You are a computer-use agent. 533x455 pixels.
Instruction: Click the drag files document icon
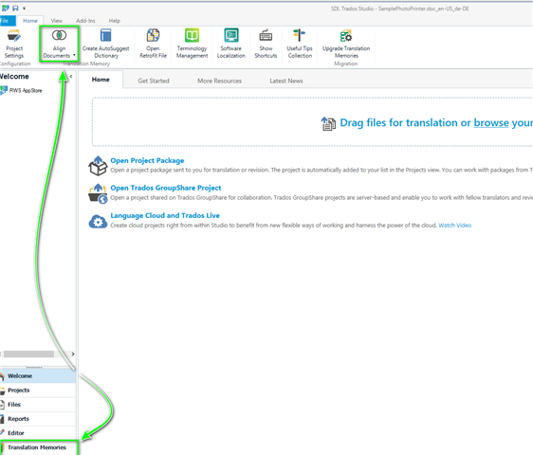click(x=328, y=123)
